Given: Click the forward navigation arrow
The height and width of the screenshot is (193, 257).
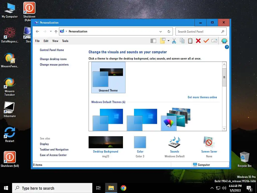Looking at the screenshot, I should pos(45,31).
